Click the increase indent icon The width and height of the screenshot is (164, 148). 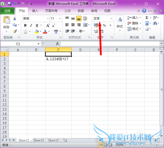tap(73, 31)
